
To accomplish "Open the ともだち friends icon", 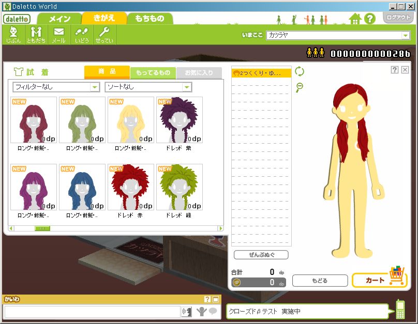I will pyautogui.click(x=36, y=35).
